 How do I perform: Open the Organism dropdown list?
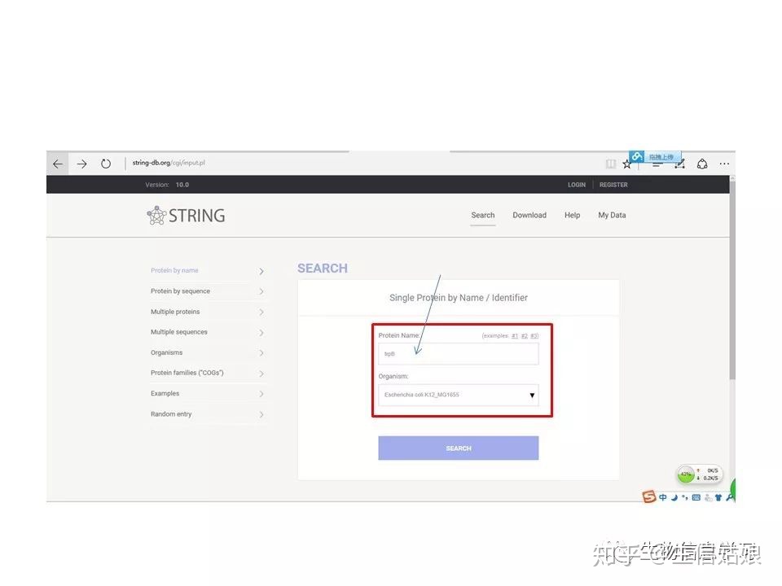pos(459,396)
